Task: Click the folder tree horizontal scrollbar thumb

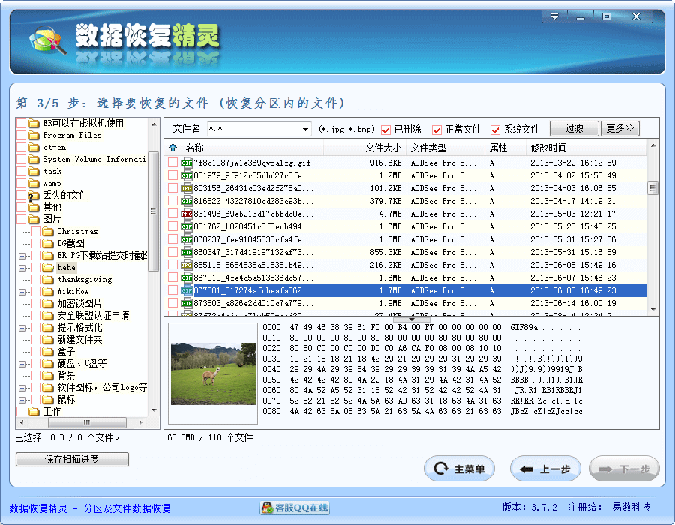Action: pos(88,422)
